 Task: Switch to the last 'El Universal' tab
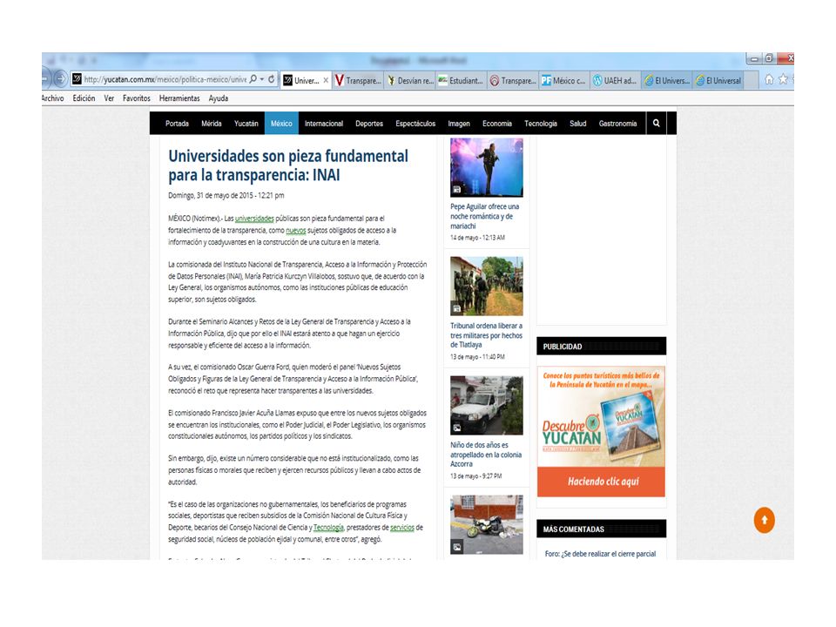tap(718, 80)
